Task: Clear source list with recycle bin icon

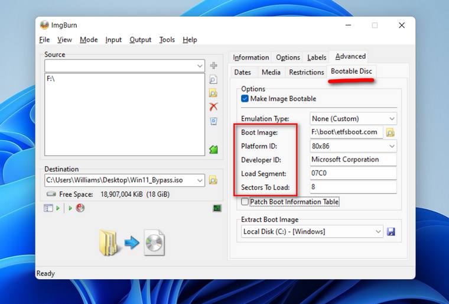Action: 213,121
